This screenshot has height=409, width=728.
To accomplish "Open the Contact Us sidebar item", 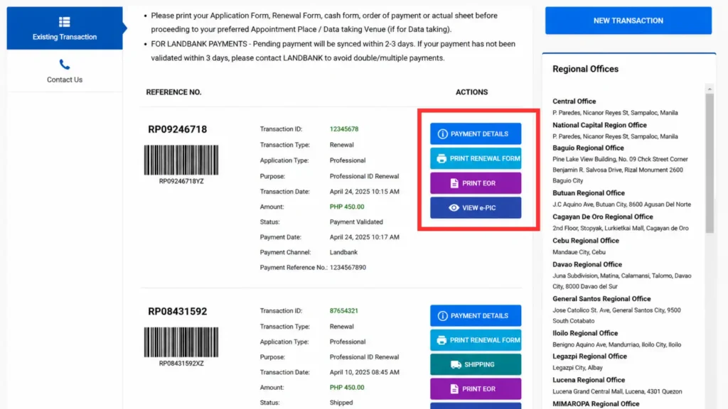I will point(65,71).
